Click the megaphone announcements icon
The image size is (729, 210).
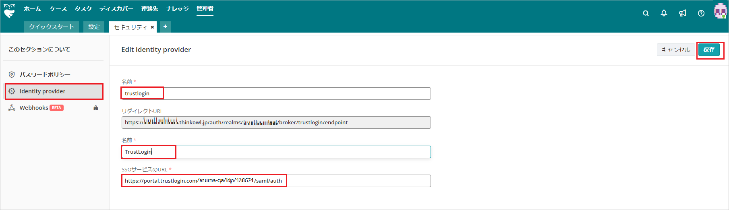[682, 13]
